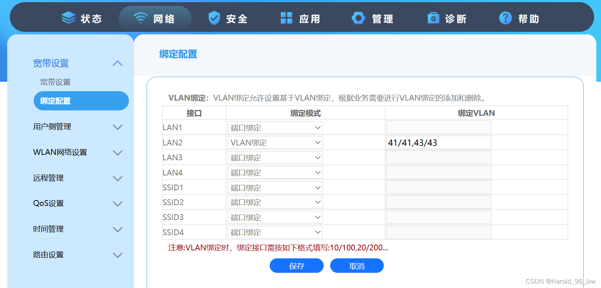Image resolution: width=601 pixels, height=288 pixels.
Task: Click SSID3 bound VLAN input field
Action: [439, 217]
